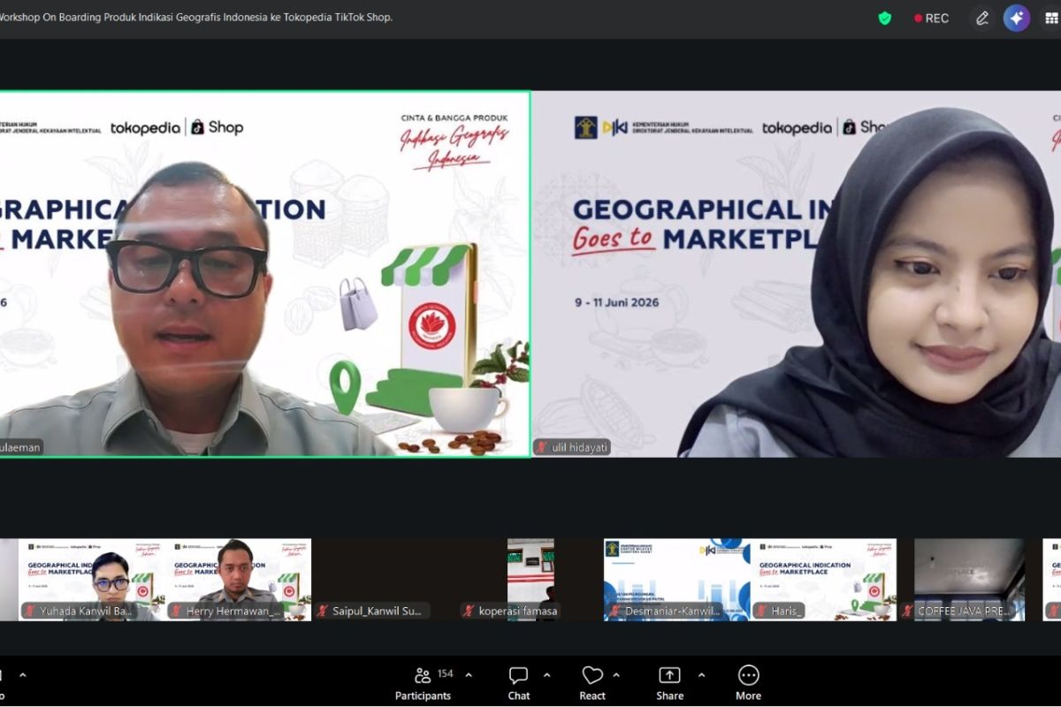The height and width of the screenshot is (707, 1061).
Task: Click the Desmaniar-Kanwil name label
Action: [674, 611]
